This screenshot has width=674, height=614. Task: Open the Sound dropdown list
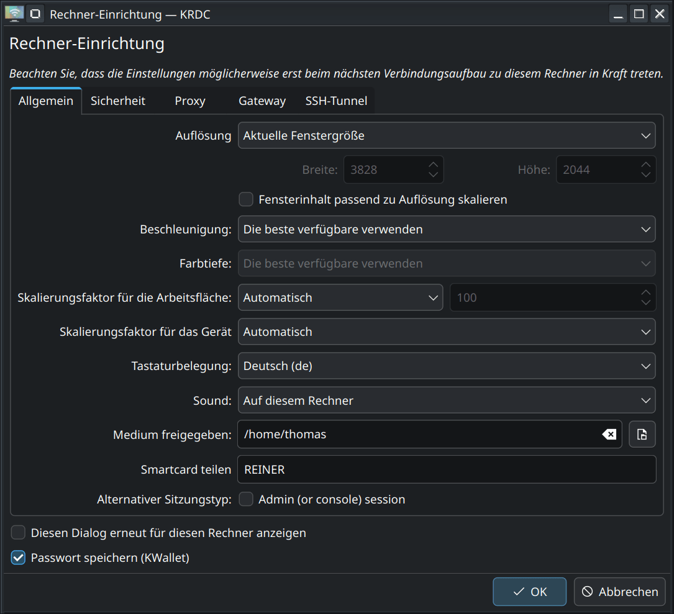point(446,400)
